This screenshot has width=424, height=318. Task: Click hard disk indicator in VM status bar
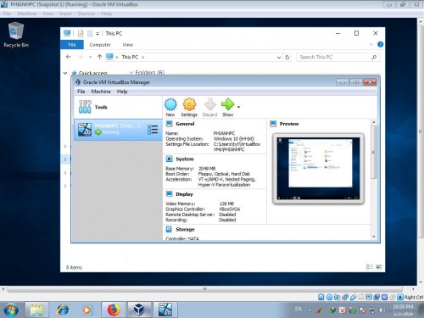(x=321, y=297)
